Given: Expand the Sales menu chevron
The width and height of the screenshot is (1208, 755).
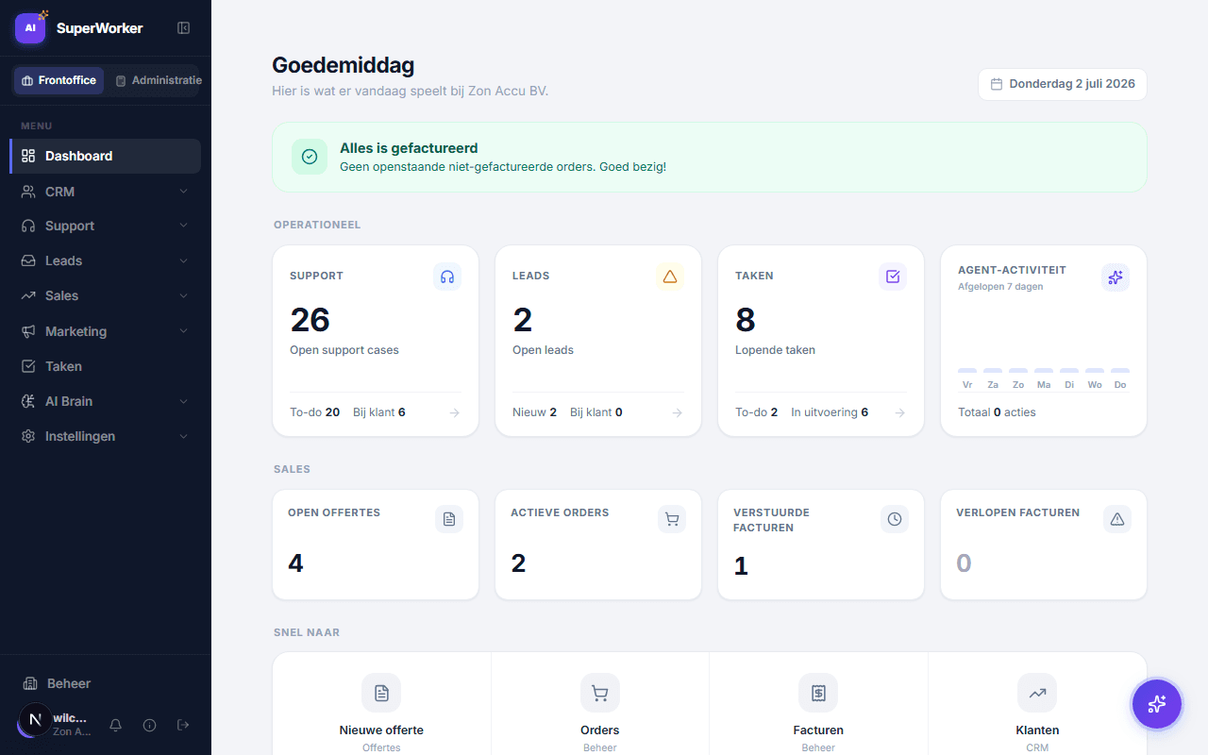Looking at the screenshot, I should coord(183,295).
